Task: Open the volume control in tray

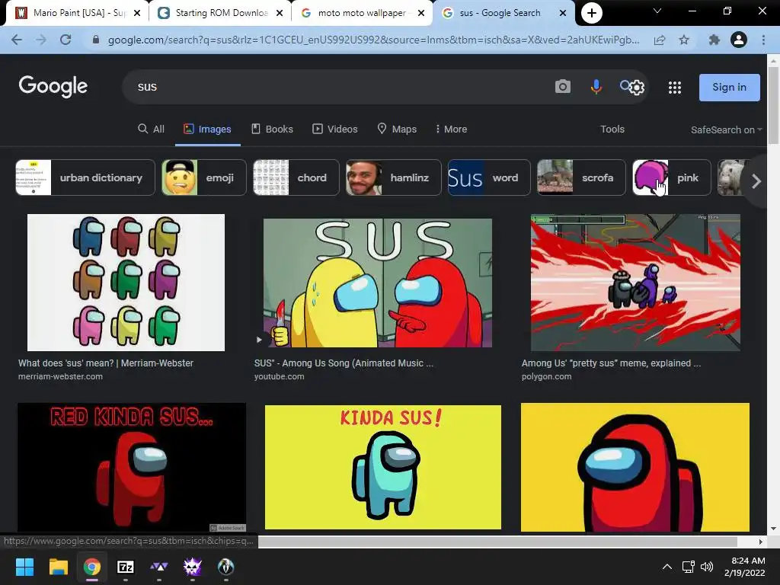Action: [706, 567]
